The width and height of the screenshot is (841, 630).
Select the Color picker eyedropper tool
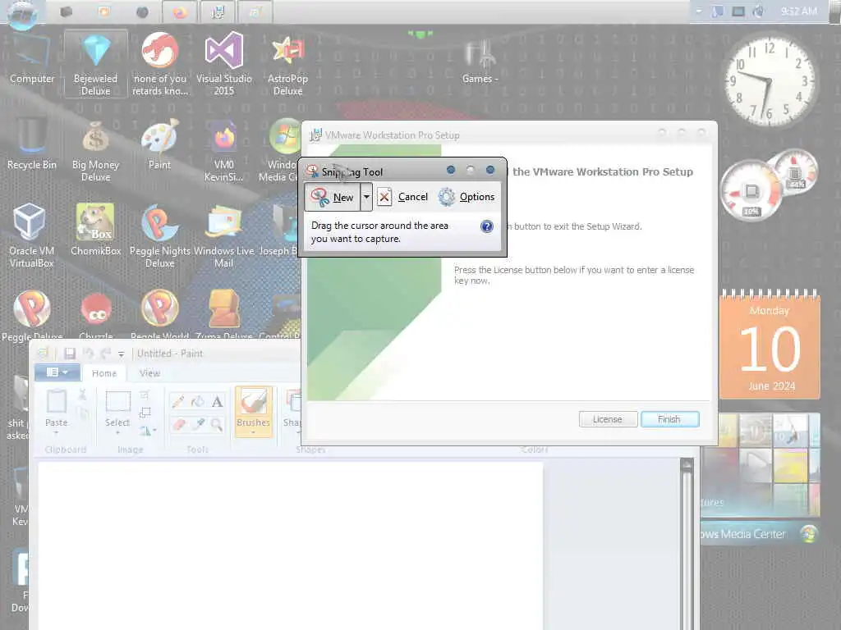point(198,424)
